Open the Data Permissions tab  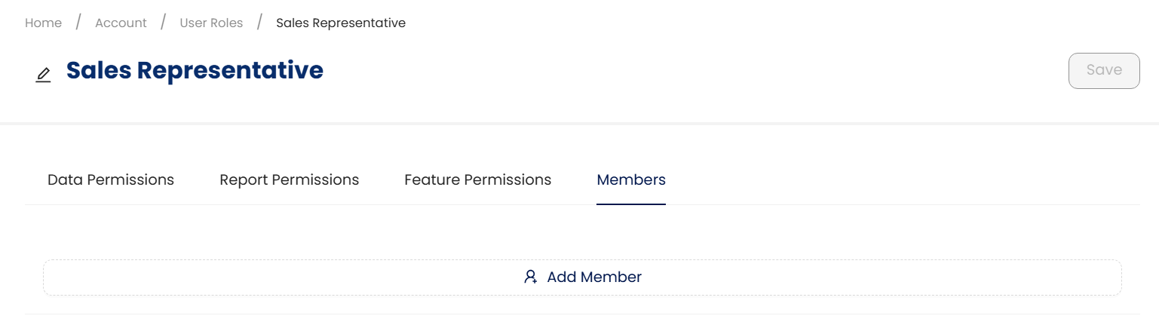[x=110, y=179]
